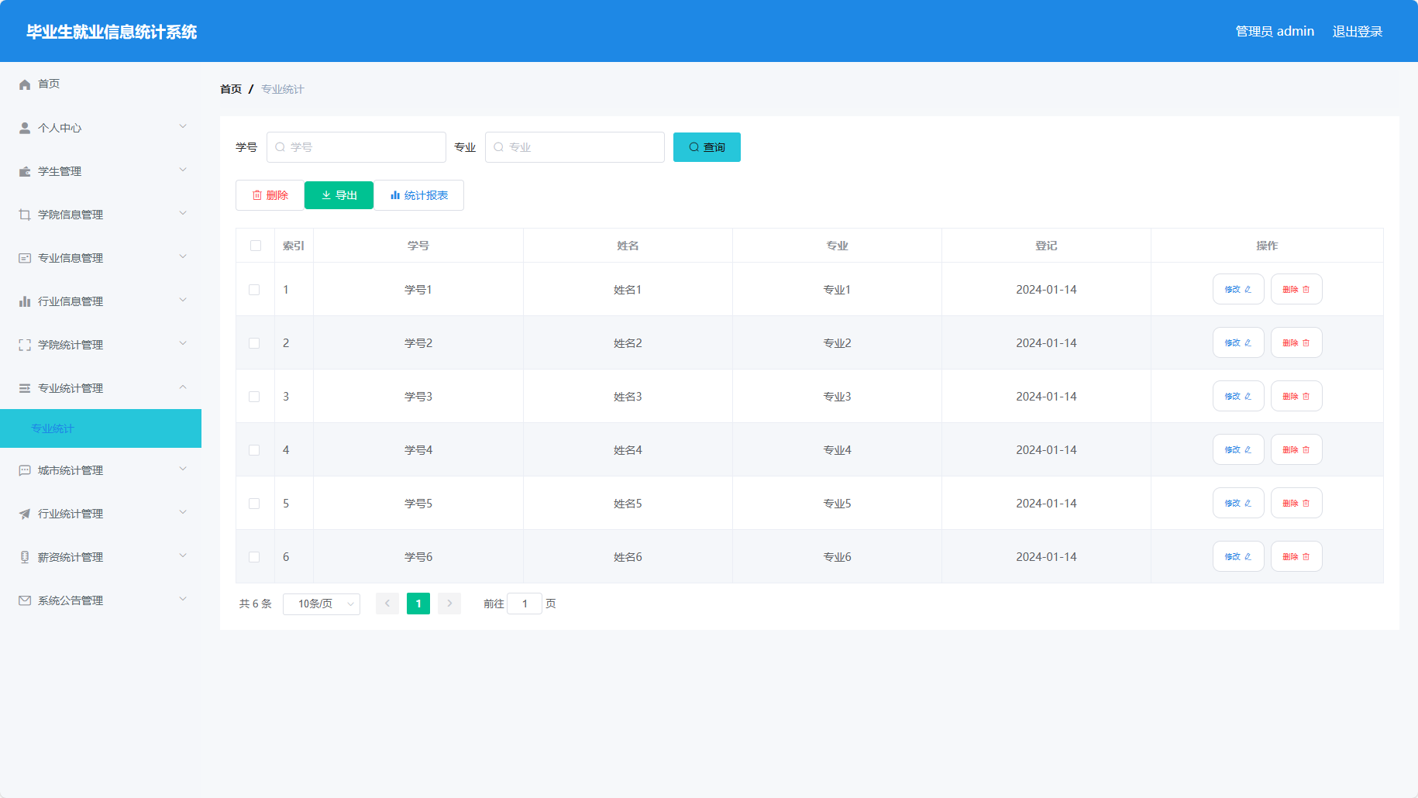This screenshot has height=798, width=1418.
Task: Click the edit pencil icon in row 学号6
Action: coord(1248,557)
